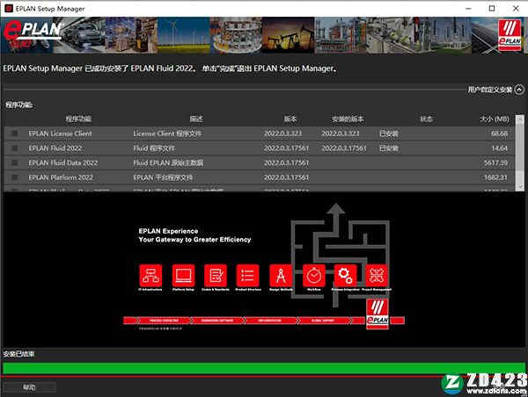Image resolution: width=528 pixels, height=397 pixels.
Task: Click the Process Integration gears icon
Action: [x=345, y=274]
